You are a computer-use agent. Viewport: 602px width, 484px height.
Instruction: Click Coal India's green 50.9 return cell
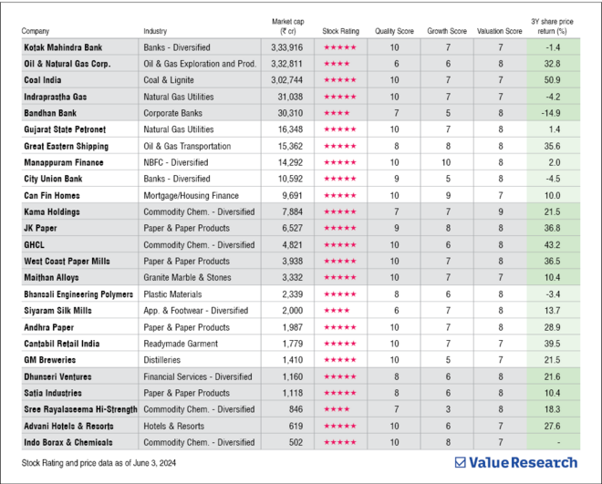551,80
